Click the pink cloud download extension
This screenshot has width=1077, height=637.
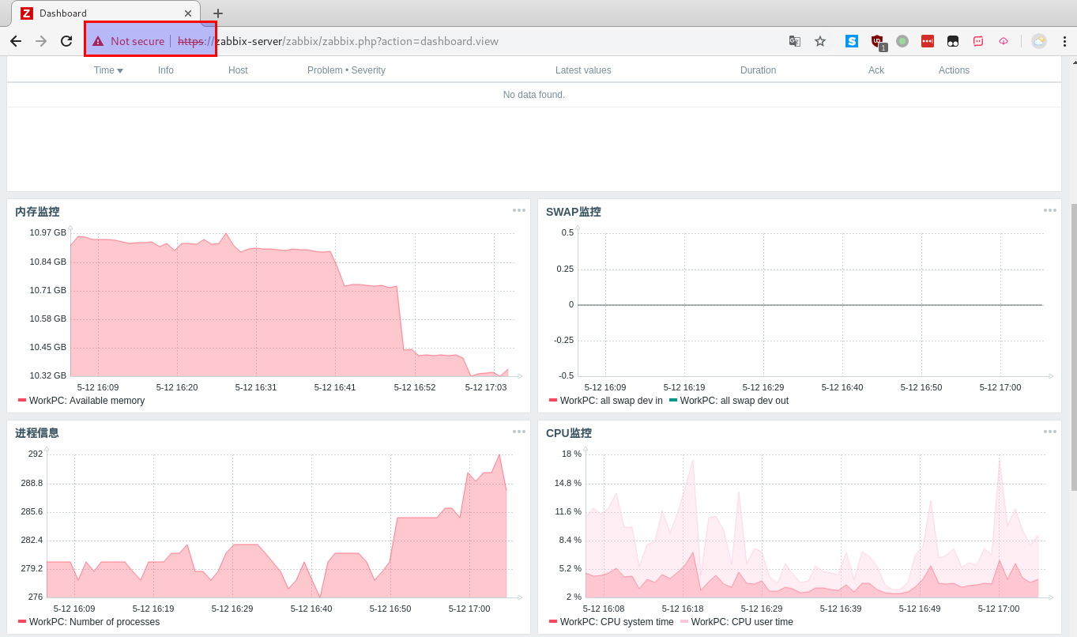tap(1004, 41)
